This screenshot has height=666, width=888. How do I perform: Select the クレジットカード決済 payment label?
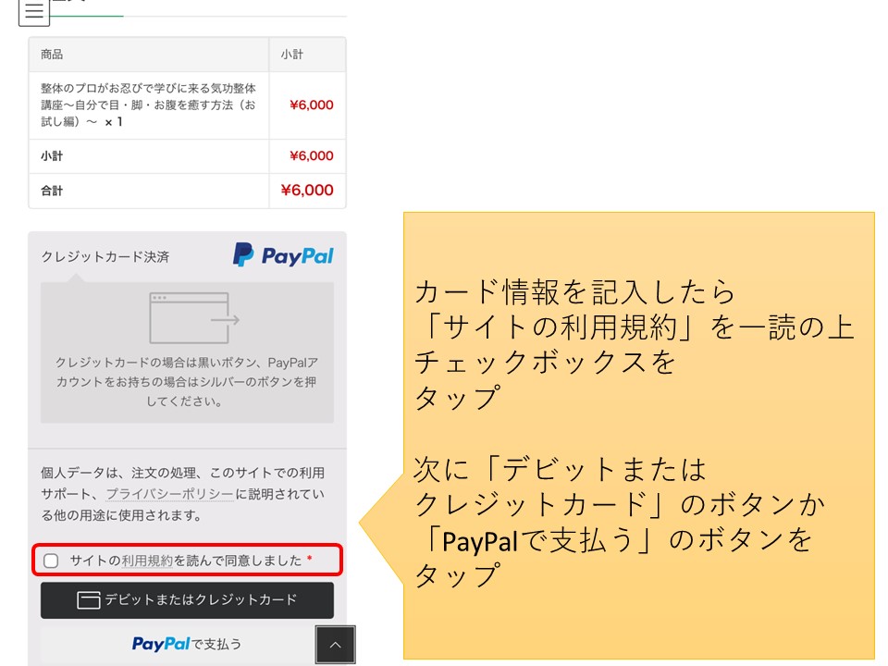(105, 256)
